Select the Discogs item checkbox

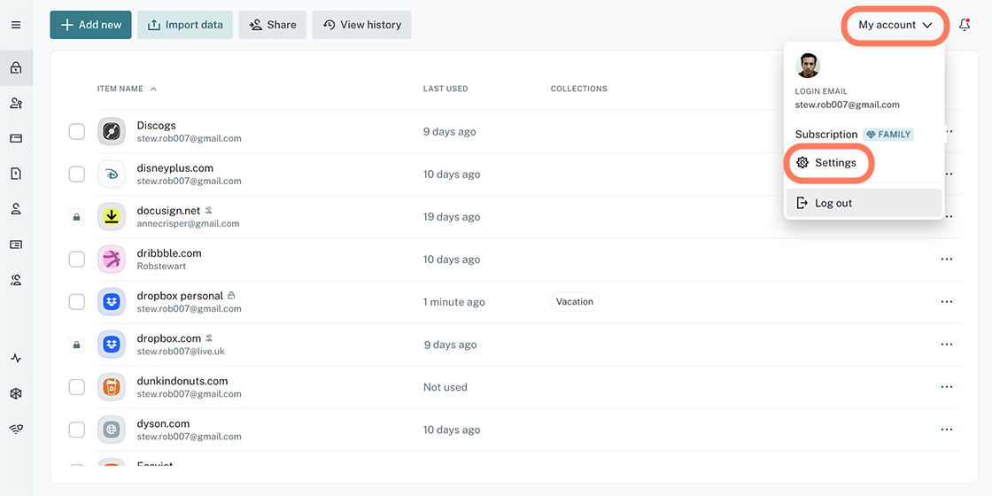[77, 132]
